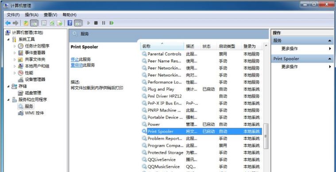This screenshot has width=336, height=172.
Task: Select Task Scheduler (任务计划程序) tree icon
Action: coord(20,46)
